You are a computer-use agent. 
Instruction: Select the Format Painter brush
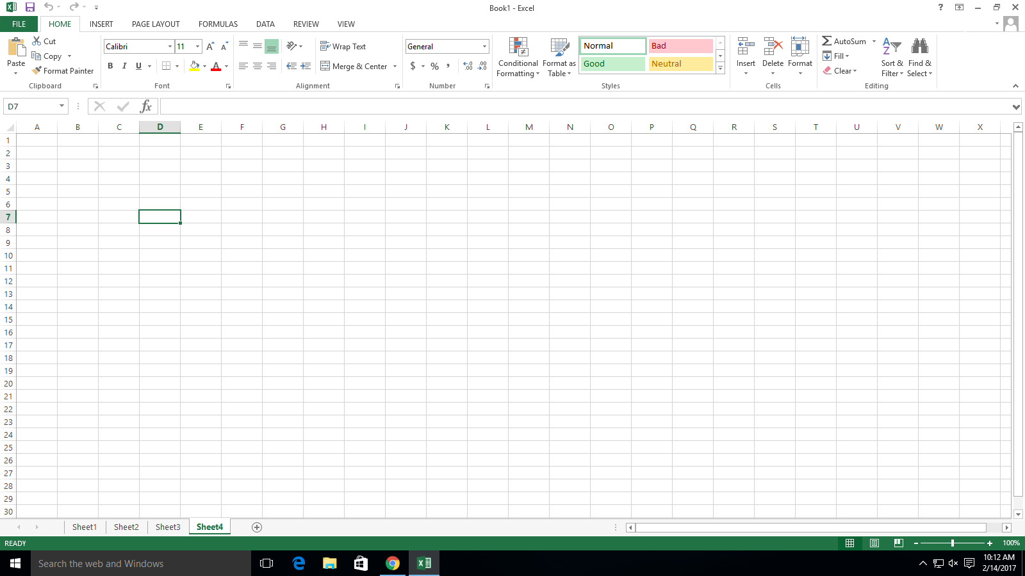pos(37,70)
